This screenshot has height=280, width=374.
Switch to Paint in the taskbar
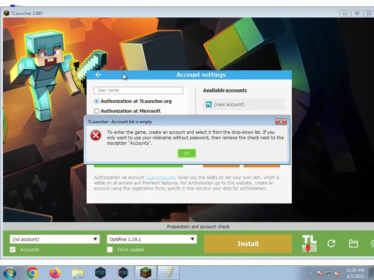click(168, 273)
